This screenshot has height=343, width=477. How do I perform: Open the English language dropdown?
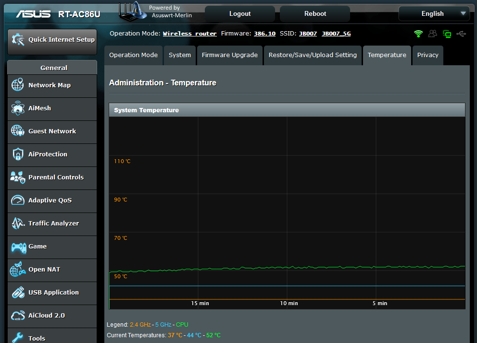point(434,13)
